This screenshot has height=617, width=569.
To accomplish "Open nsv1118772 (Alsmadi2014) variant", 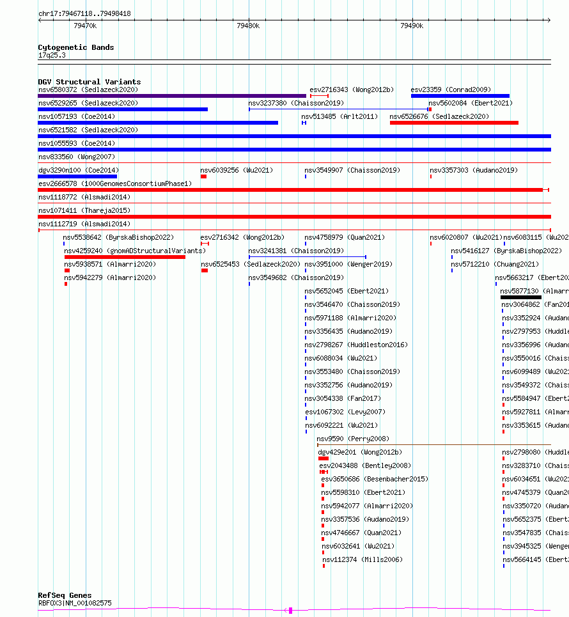I will coord(84,197).
